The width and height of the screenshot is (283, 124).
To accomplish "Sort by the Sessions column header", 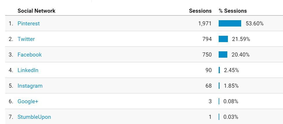I will pos(200,11).
